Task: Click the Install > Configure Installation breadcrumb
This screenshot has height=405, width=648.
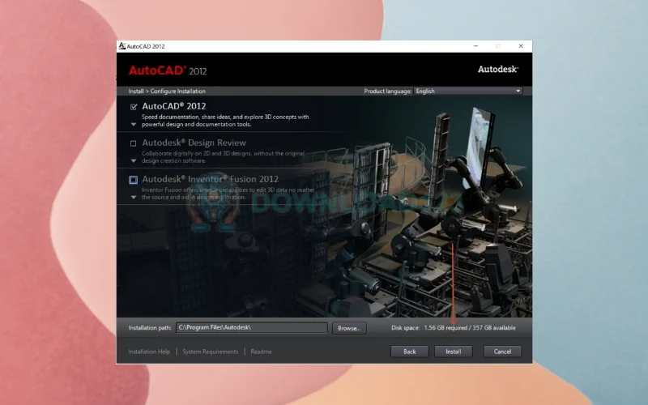Action: pos(167,92)
